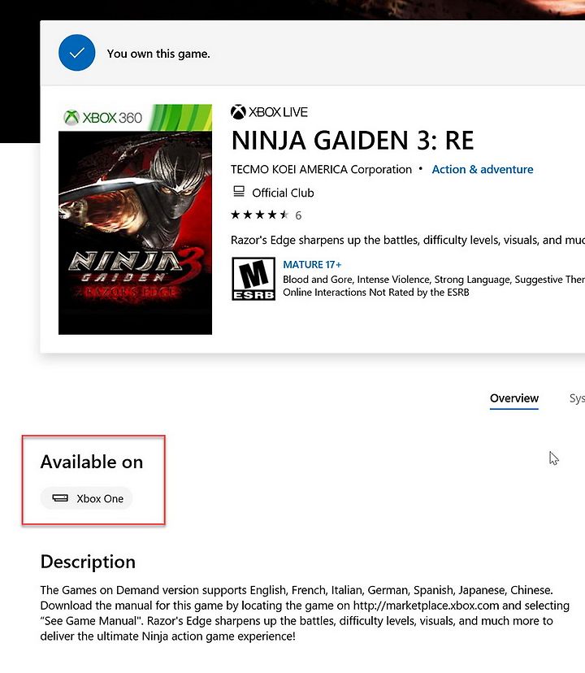Open the MATURE 17+ rating link
The width and height of the screenshot is (585, 673).
coord(312,264)
